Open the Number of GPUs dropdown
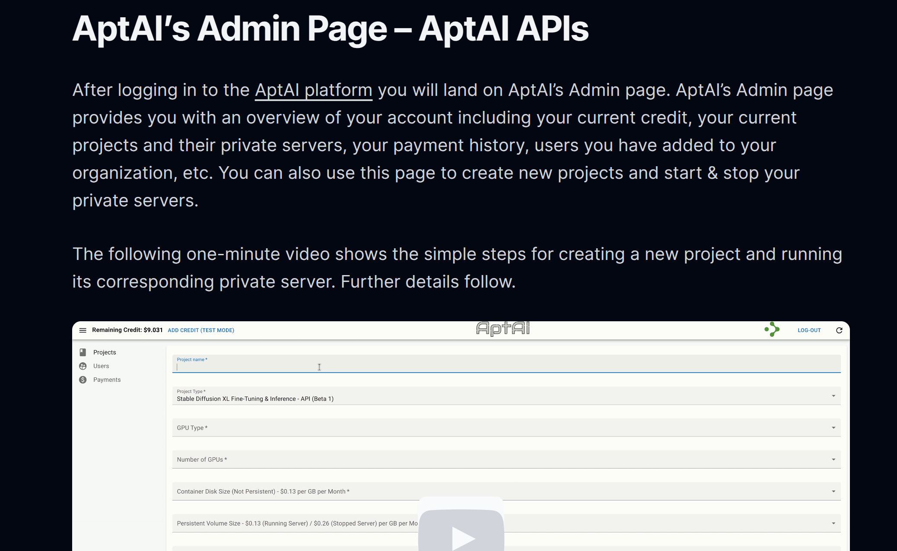This screenshot has width=897, height=551. [506, 459]
